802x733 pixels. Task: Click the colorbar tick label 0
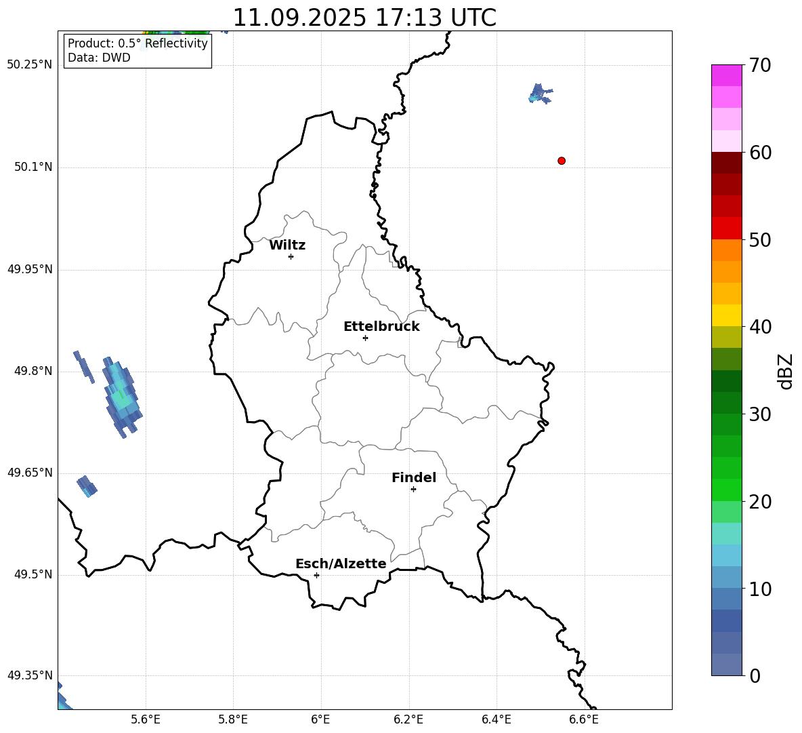(x=755, y=675)
